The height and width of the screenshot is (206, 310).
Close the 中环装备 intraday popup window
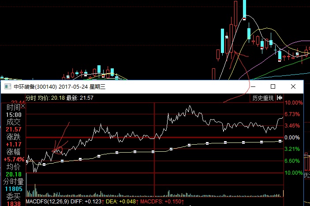[x=293, y=86]
